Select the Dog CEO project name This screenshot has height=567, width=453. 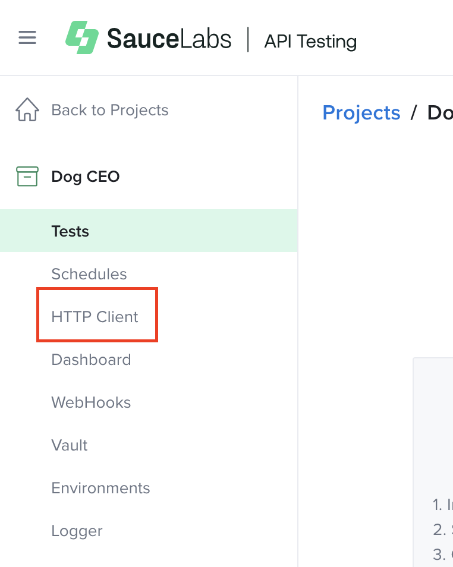click(86, 177)
